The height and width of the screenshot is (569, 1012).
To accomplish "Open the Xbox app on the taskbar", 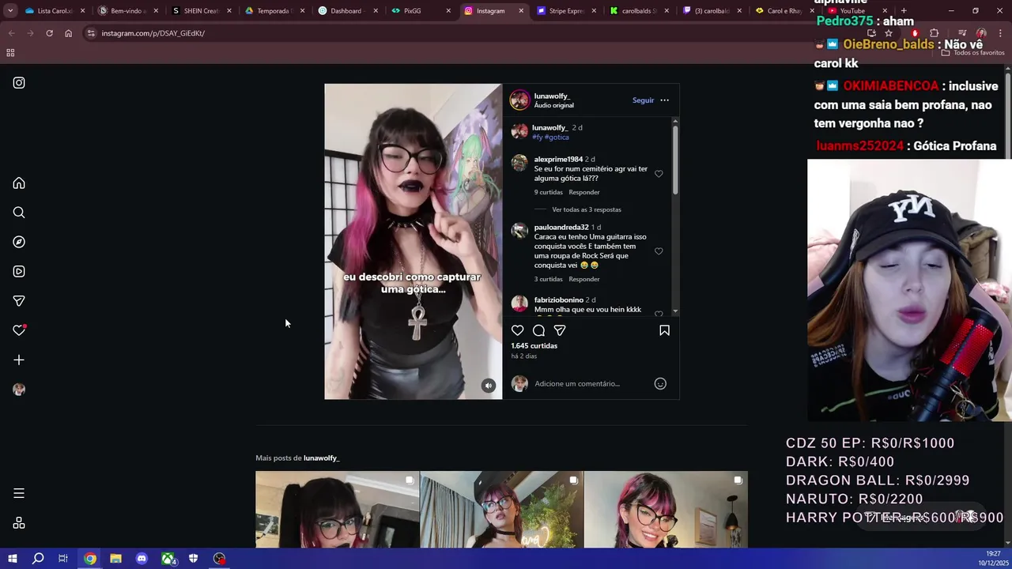I will [168, 559].
